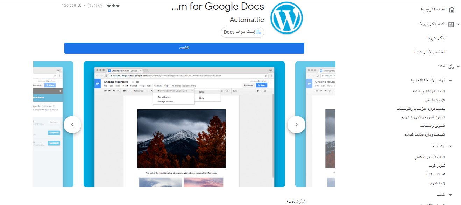The image size is (461, 205).
Task: Click the chart icon beside قائمة الأكثر رواجًا
Action: coord(451,24)
